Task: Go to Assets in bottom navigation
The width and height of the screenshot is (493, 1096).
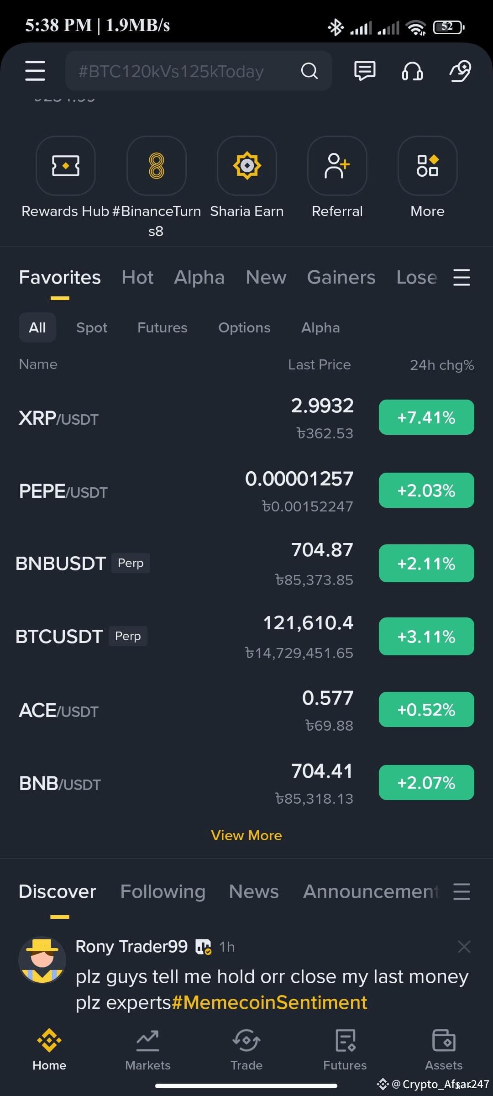Action: pos(444,1049)
